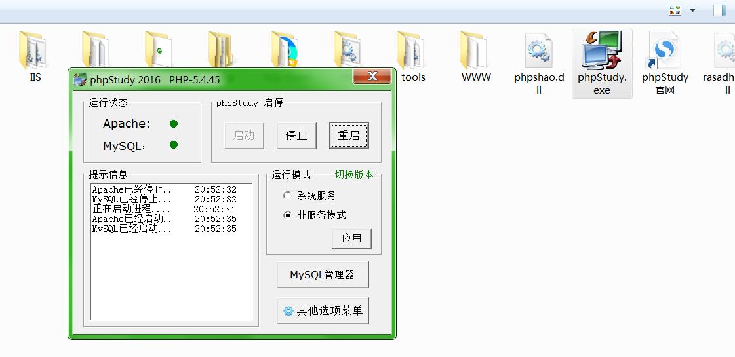Click the '正在启动进程....' log line
This screenshot has height=357, width=735.
[164, 210]
